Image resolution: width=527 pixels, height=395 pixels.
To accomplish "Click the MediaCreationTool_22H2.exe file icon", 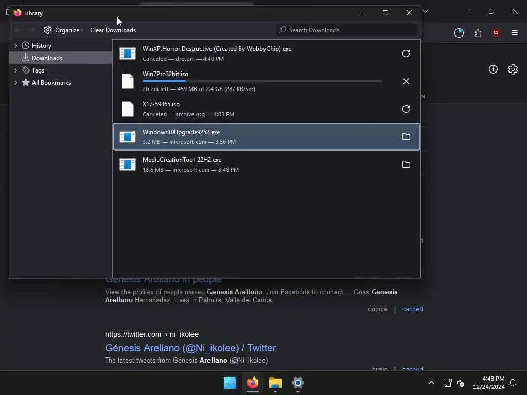I will click(128, 164).
